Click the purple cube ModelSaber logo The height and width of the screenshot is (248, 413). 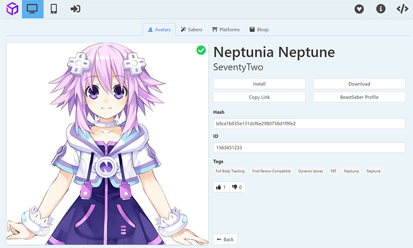12,9
